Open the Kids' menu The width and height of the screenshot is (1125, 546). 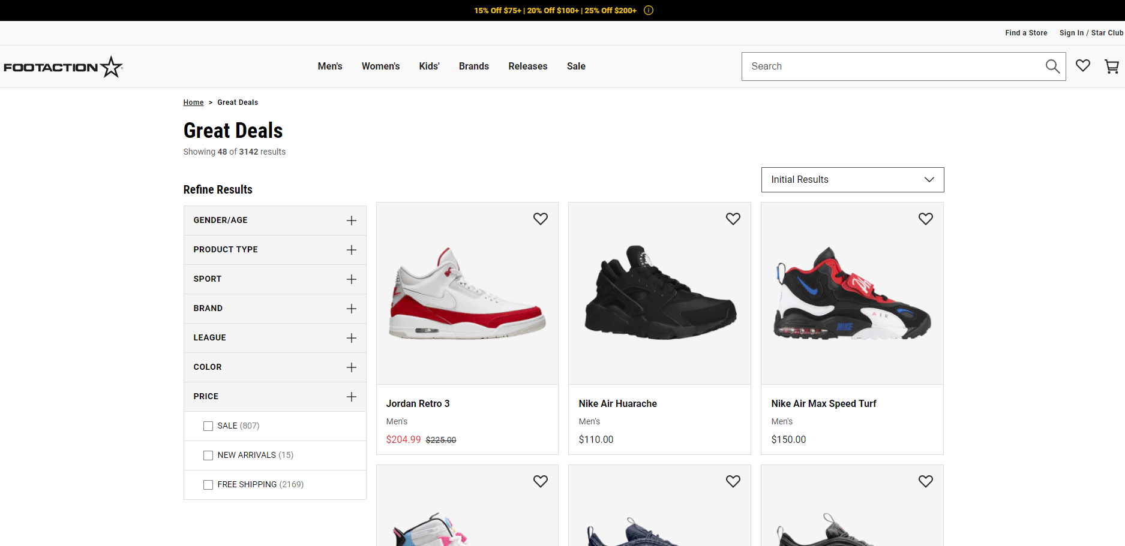coord(429,67)
